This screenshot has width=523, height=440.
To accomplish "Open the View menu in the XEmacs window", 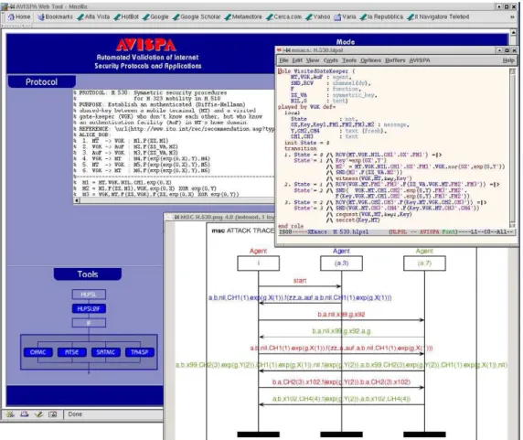I will coord(313,60).
